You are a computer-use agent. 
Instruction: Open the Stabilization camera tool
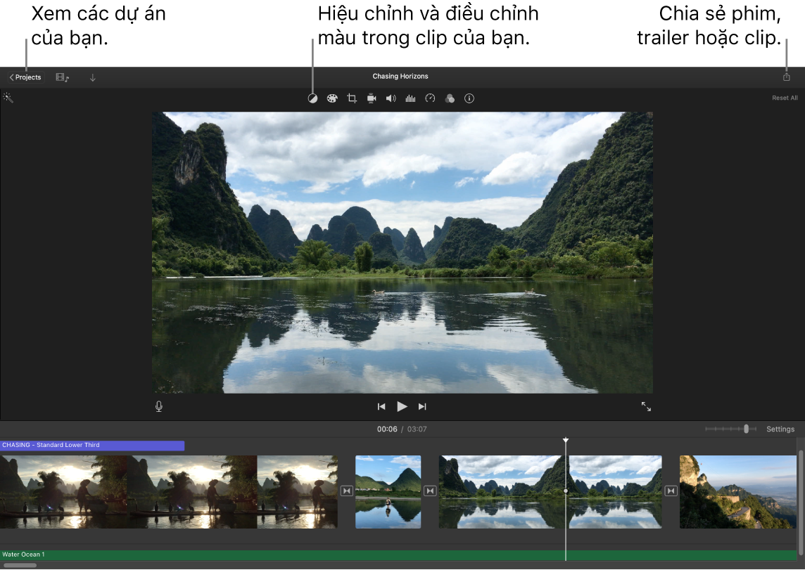pyautogui.click(x=372, y=98)
